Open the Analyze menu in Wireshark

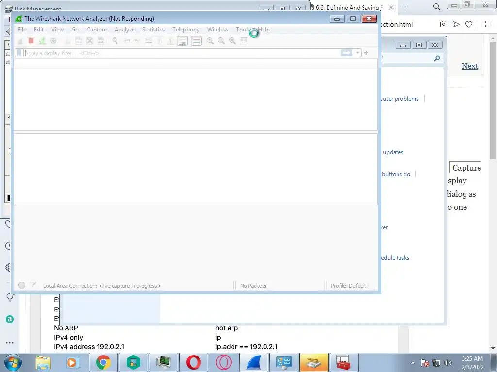(x=125, y=30)
